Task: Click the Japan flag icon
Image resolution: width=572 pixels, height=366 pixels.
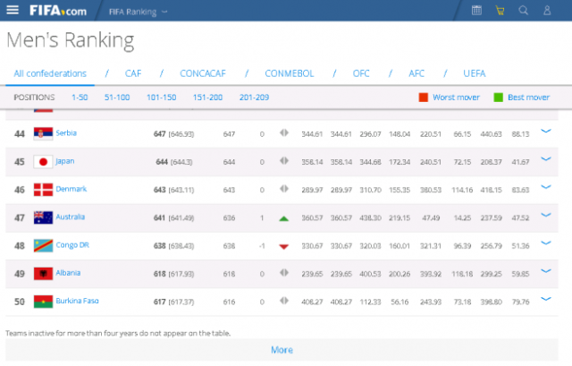Action: [x=42, y=161]
